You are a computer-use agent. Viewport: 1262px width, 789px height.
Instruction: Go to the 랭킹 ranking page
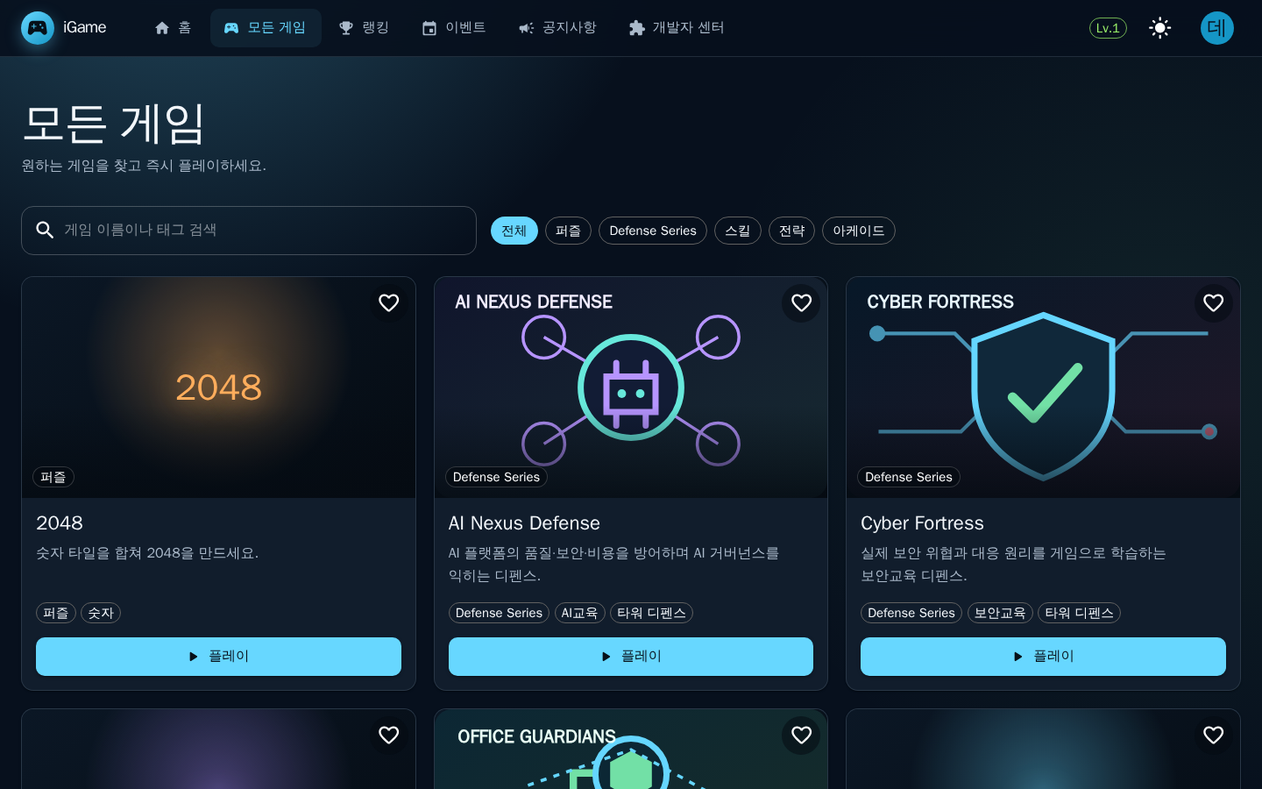tap(365, 28)
